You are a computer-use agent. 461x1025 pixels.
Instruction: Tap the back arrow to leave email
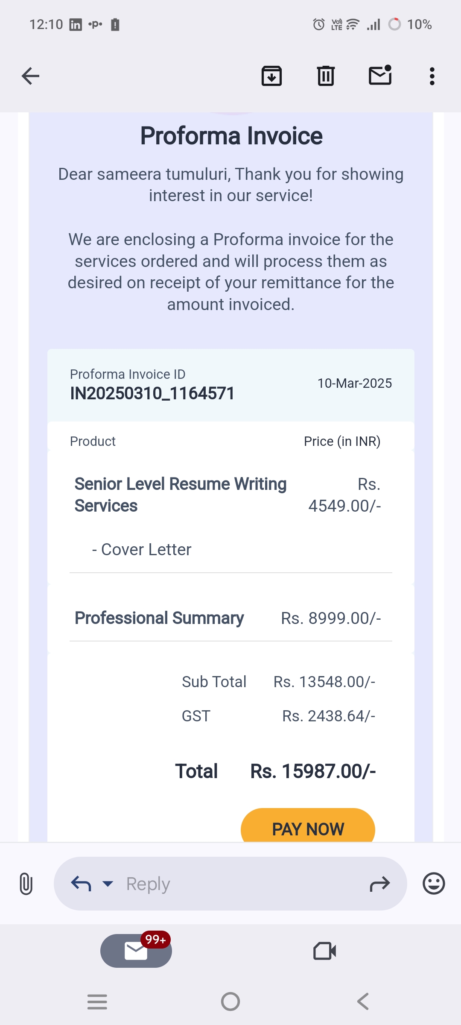pos(30,76)
